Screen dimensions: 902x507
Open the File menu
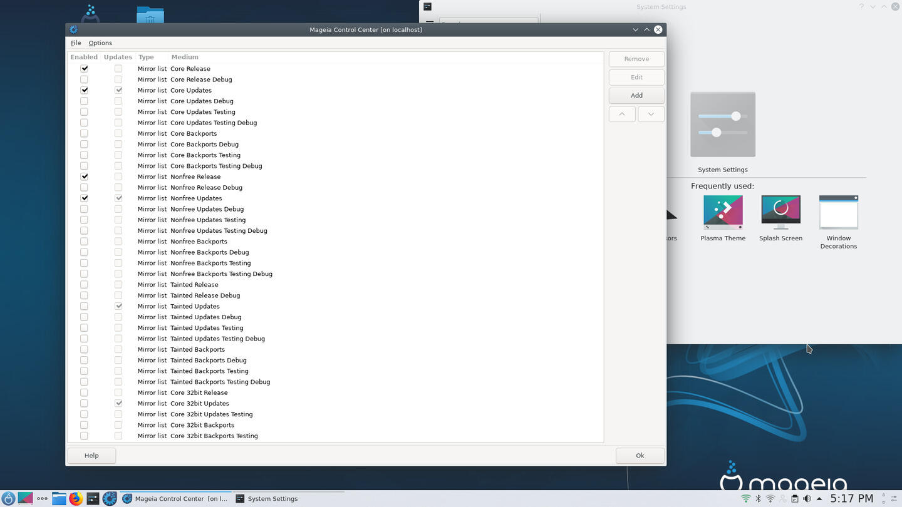tap(76, 43)
